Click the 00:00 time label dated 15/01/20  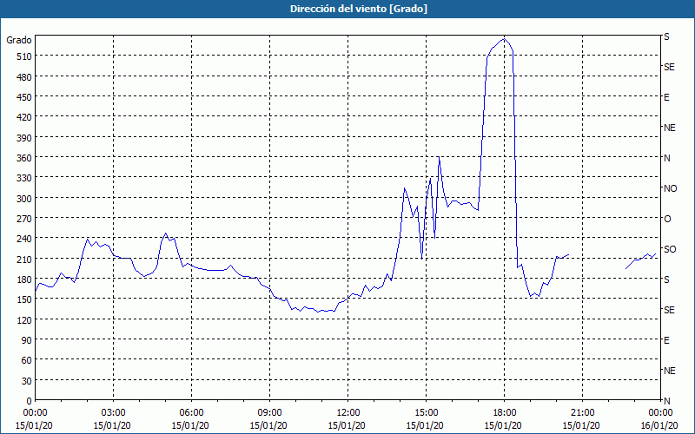[35, 413]
